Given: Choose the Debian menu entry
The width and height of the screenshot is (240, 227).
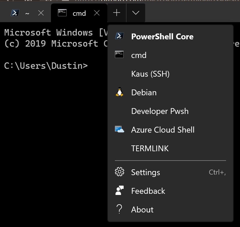Looking at the screenshot, I should point(144,92).
